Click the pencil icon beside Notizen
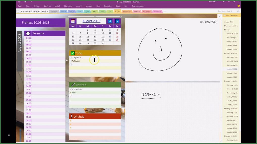The height and width of the screenshot is (144, 257). click(x=73, y=85)
